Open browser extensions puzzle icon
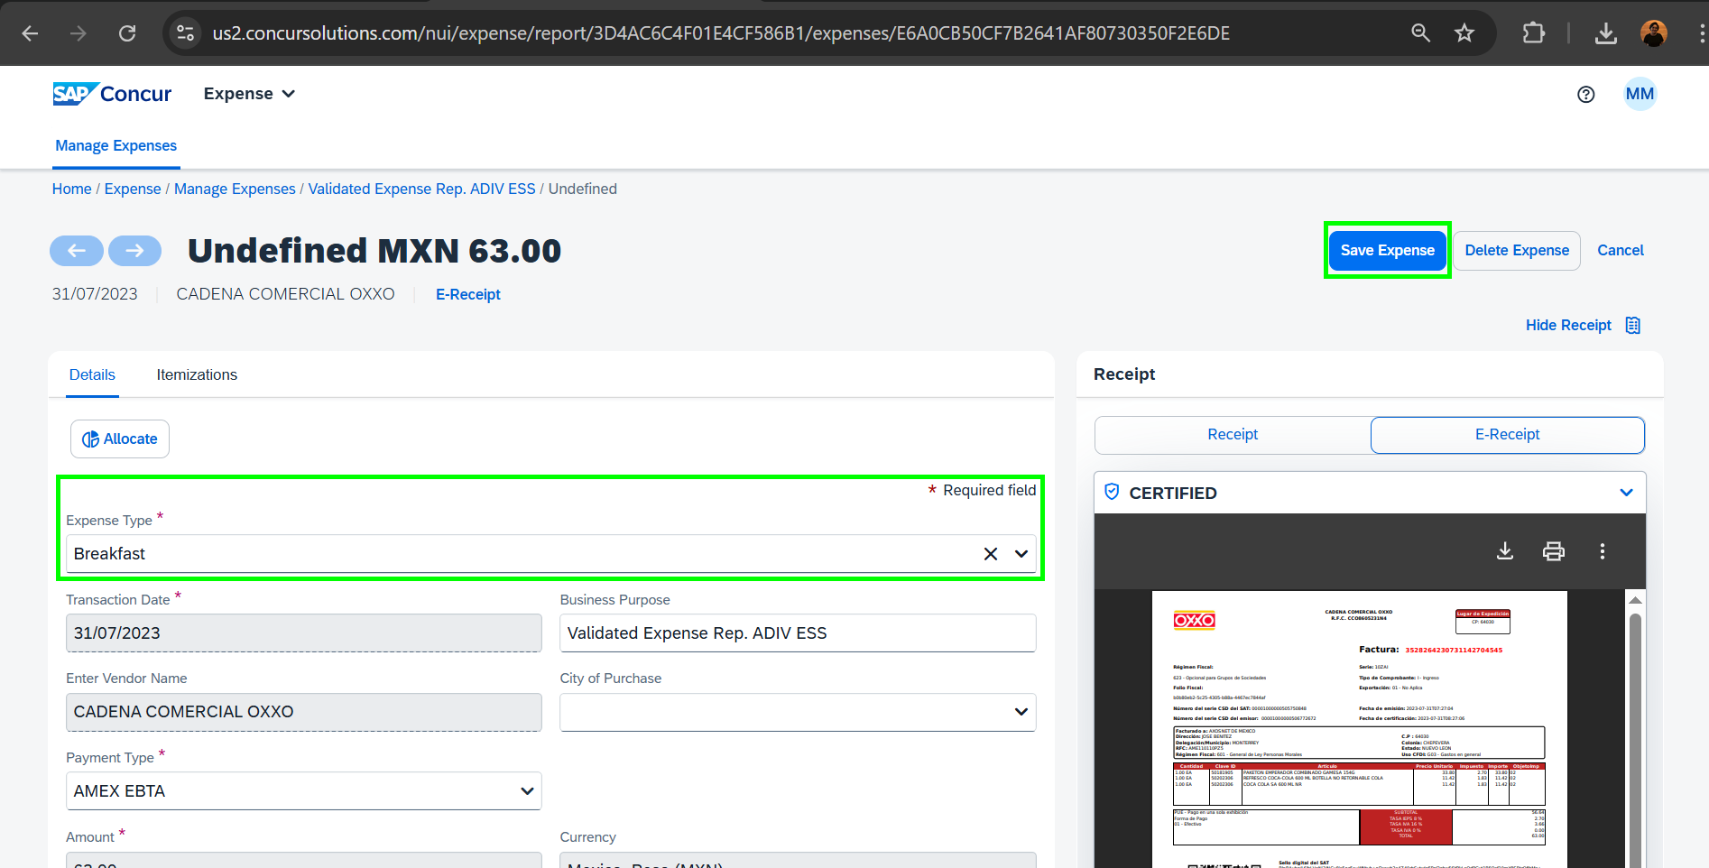The width and height of the screenshot is (1709, 868). click(x=1533, y=33)
